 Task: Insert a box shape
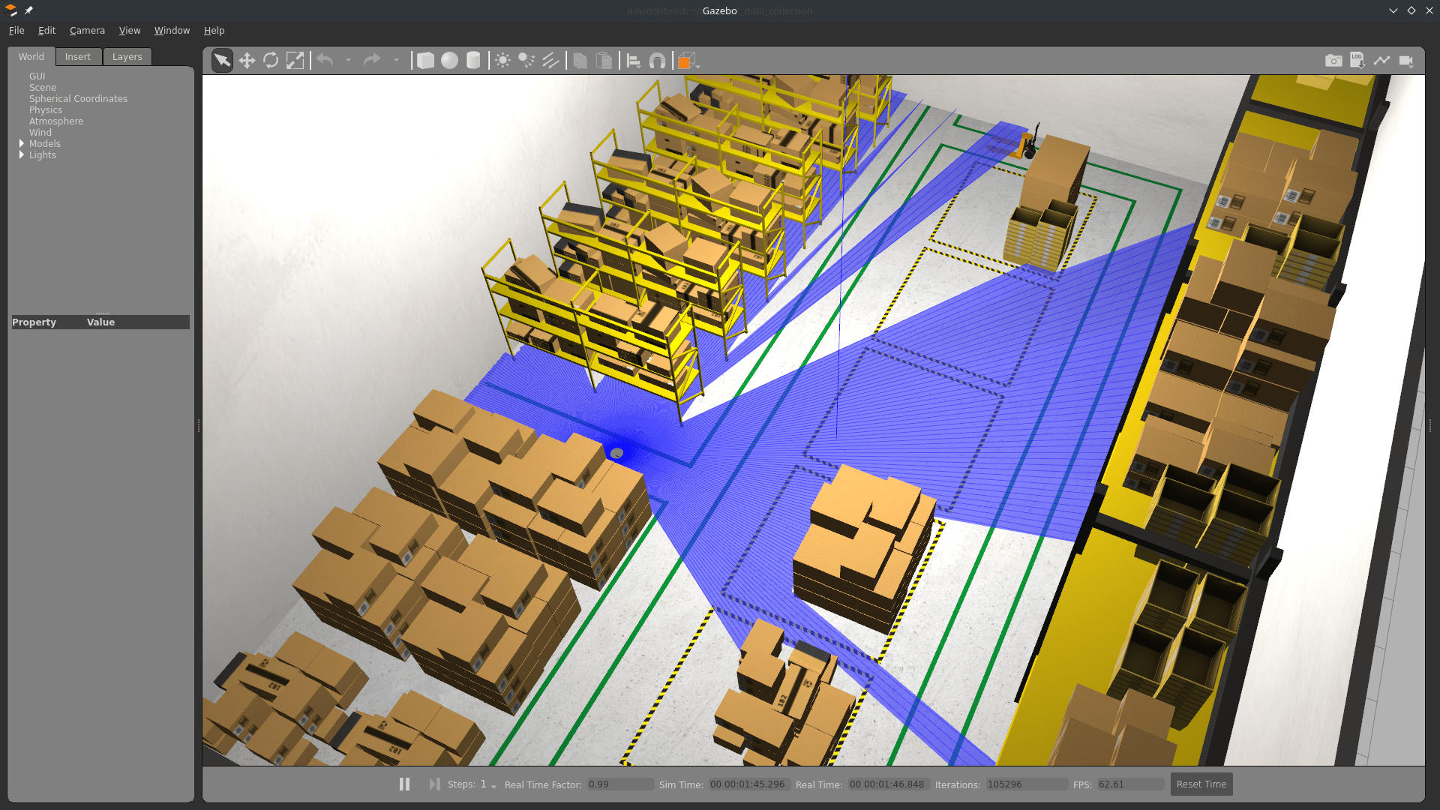(425, 61)
